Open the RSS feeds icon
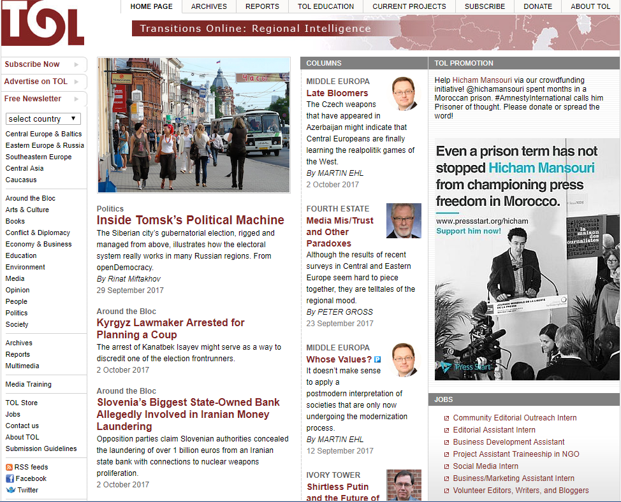 point(9,467)
